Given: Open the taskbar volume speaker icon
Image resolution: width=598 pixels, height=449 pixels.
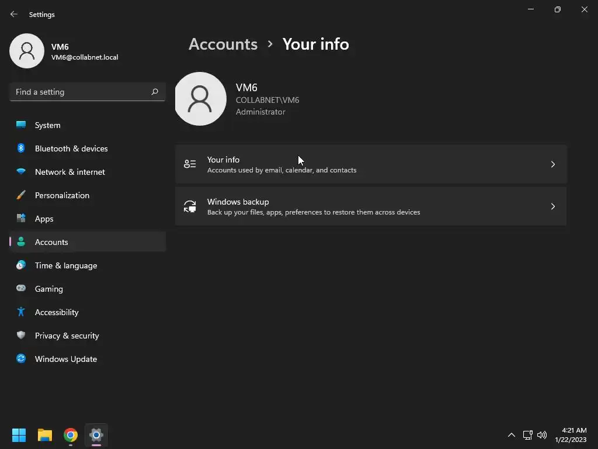Looking at the screenshot, I should click(x=542, y=435).
